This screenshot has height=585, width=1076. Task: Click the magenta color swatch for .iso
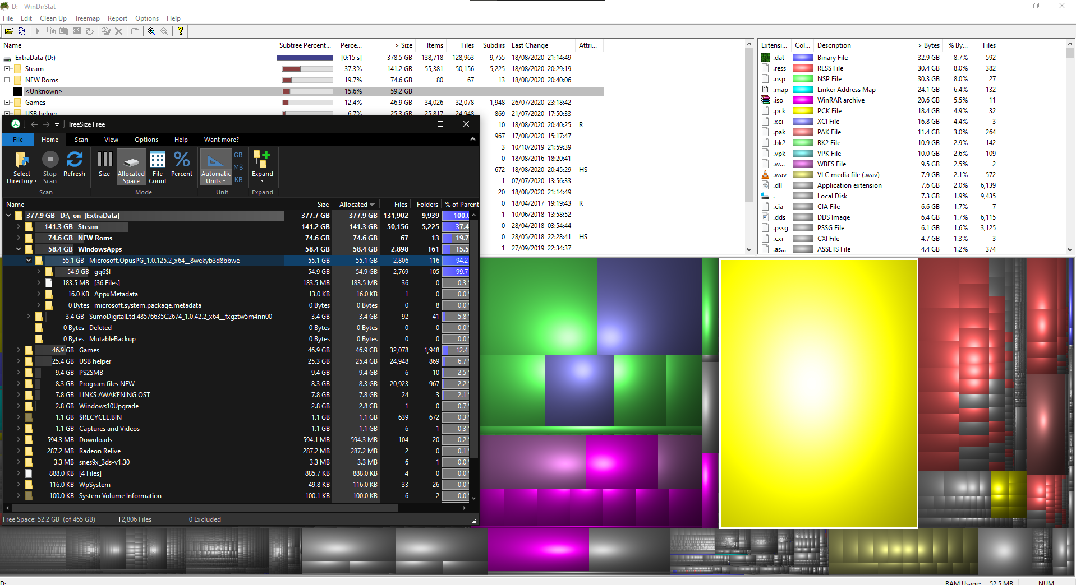point(802,100)
